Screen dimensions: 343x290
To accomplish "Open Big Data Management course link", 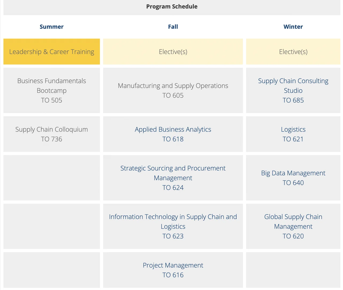I will (x=293, y=173).
